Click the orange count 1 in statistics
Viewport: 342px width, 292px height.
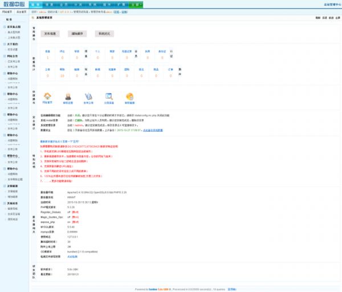pos(47,58)
